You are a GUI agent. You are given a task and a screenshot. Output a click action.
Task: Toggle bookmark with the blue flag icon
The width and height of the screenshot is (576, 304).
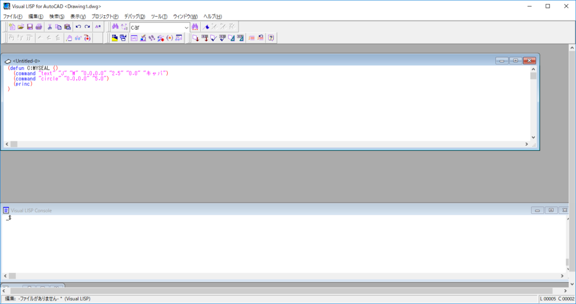coord(206,27)
